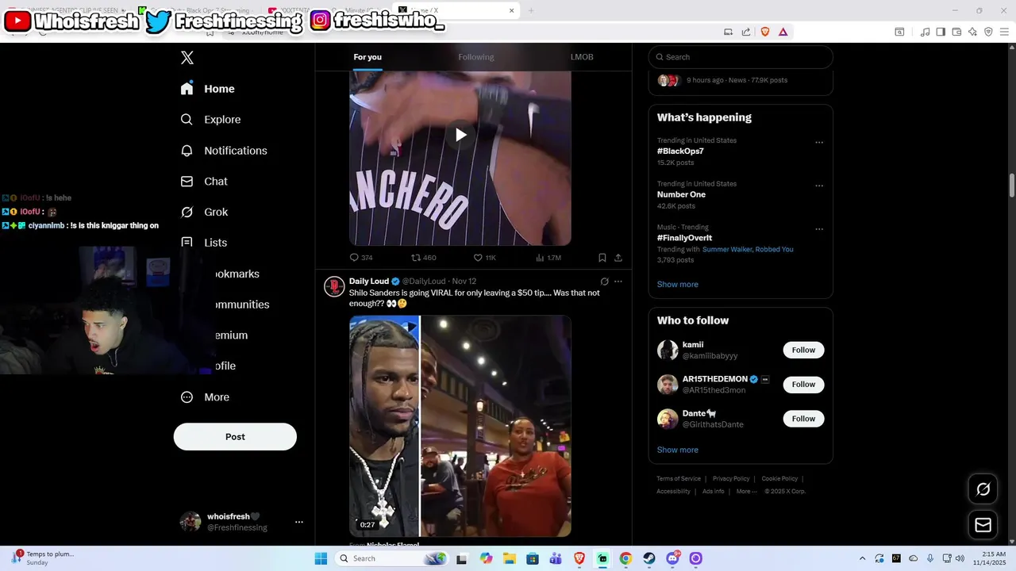1016x571 pixels.
Task: Repost the post with 460 reposts
Action: [423, 258]
